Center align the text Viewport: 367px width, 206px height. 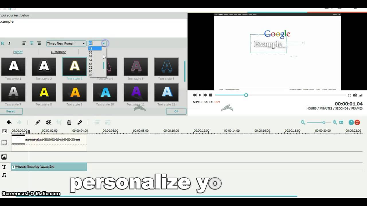[x=32, y=43]
